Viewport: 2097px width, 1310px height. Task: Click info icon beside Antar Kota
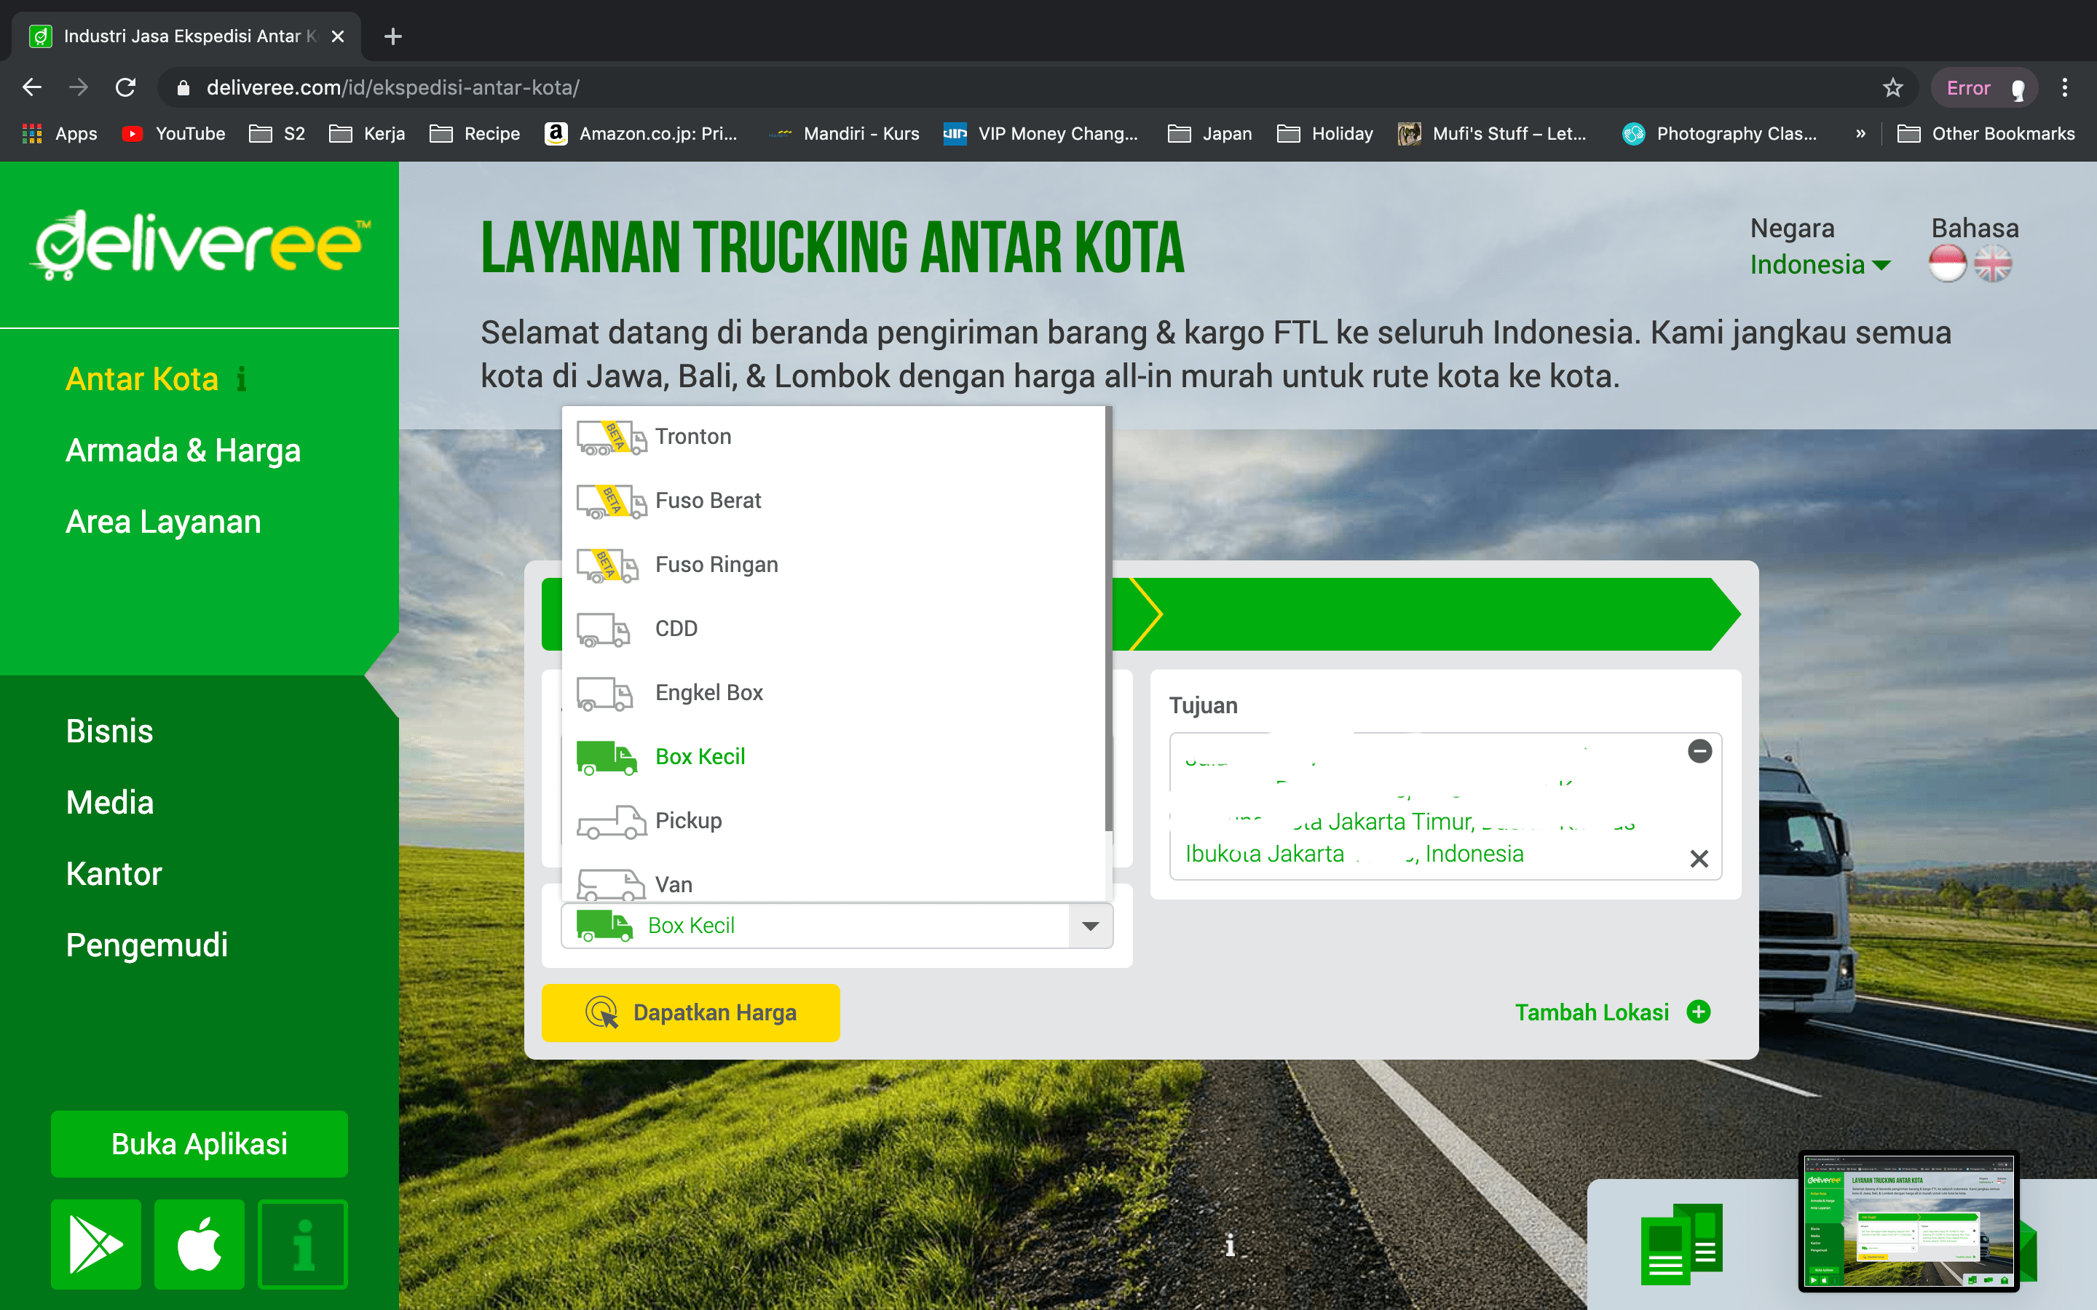[242, 378]
